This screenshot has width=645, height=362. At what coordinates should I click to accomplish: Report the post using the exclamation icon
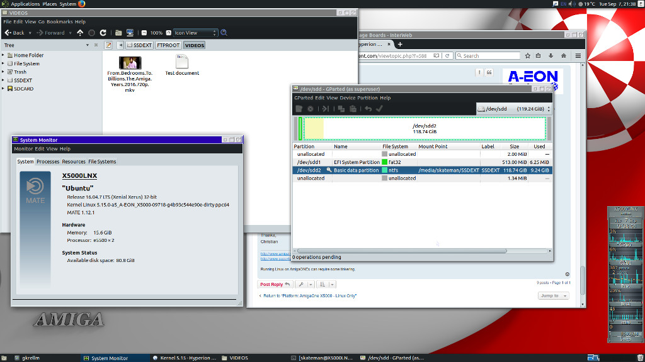pyautogui.click(x=479, y=73)
